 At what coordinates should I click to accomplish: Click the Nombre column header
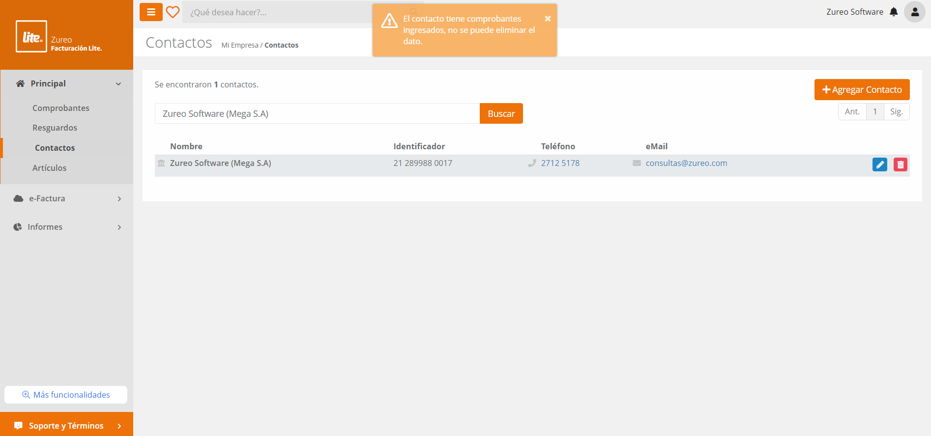[186, 146]
